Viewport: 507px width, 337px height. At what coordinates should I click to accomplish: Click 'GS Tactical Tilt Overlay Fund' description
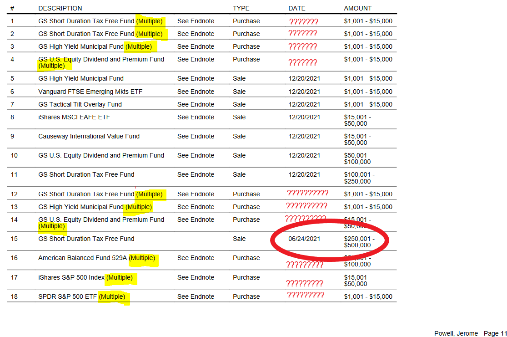pyautogui.click(x=80, y=104)
